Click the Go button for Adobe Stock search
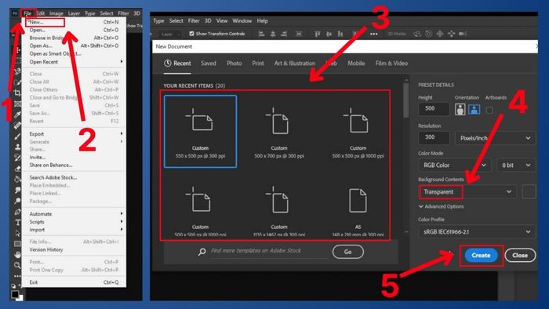The height and width of the screenshot is (309, 549). (347, 252)
